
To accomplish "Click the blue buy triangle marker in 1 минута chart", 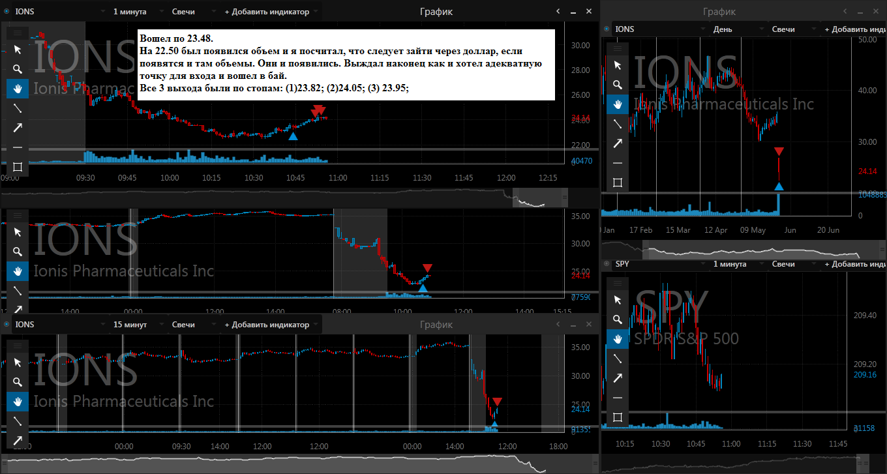I will click(293, 136).
